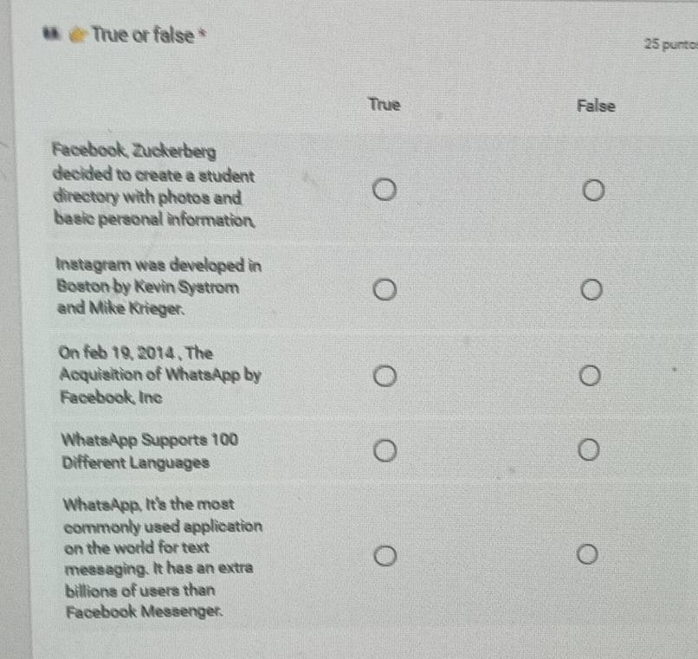Image resolution: width=698 pixels, height=659 pixels.
Task: Click the False column header
Action: click(x=598, y=107)
